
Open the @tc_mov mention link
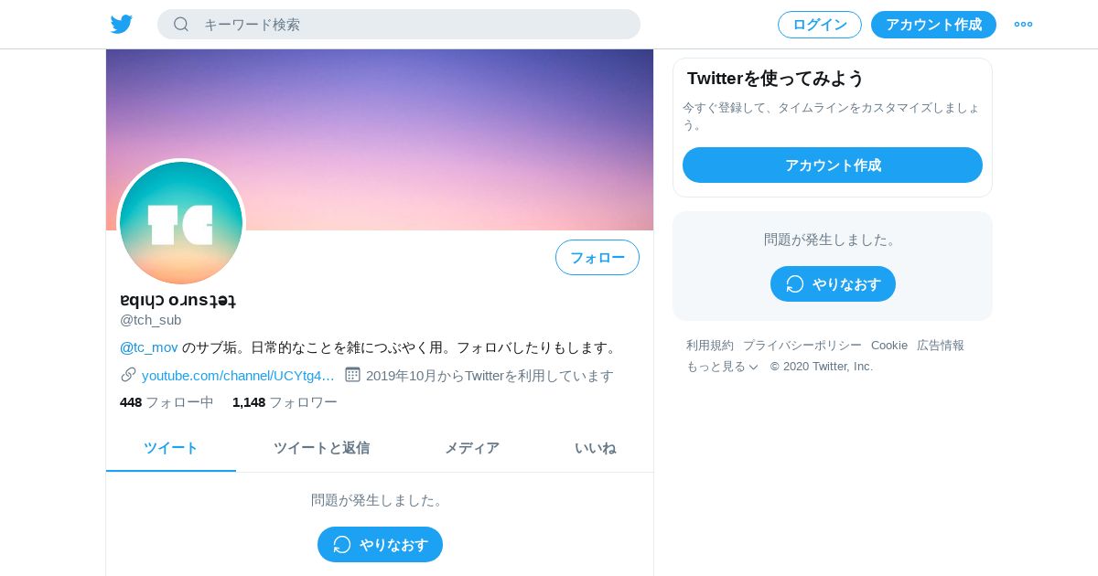149,347
